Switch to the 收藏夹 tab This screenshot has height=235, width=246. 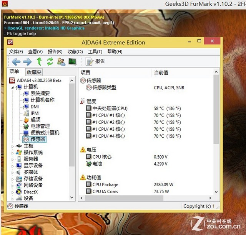(34, 72)
